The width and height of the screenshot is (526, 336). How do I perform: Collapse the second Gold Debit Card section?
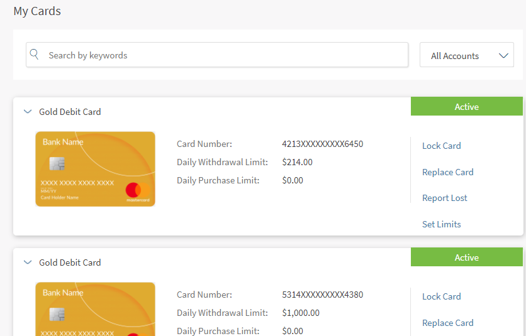point(27,263)
